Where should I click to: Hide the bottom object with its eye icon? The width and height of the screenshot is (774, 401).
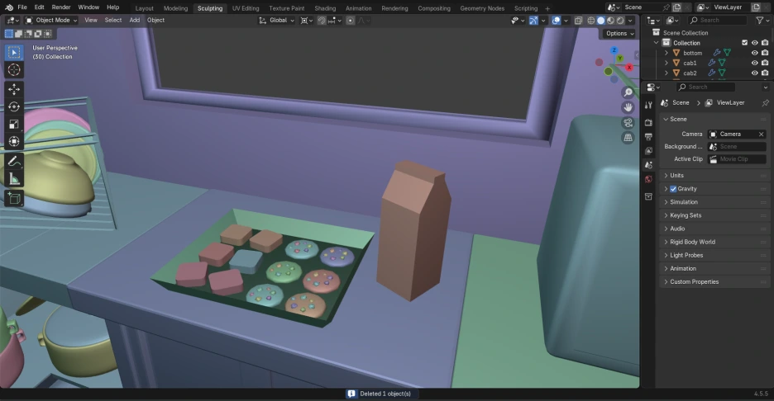(x=754, y=53)
